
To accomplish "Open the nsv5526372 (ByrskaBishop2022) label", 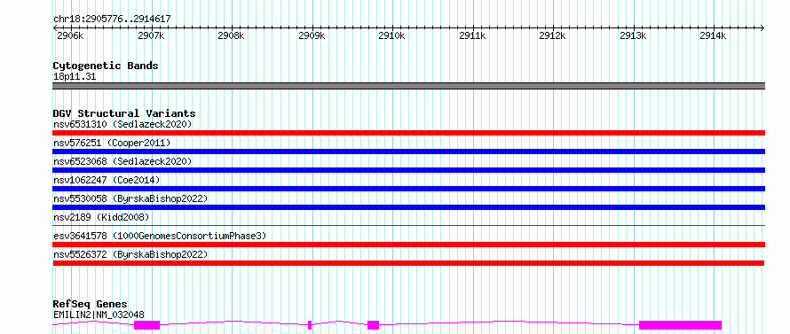I will pyautogui.click(x=130, y=254).
